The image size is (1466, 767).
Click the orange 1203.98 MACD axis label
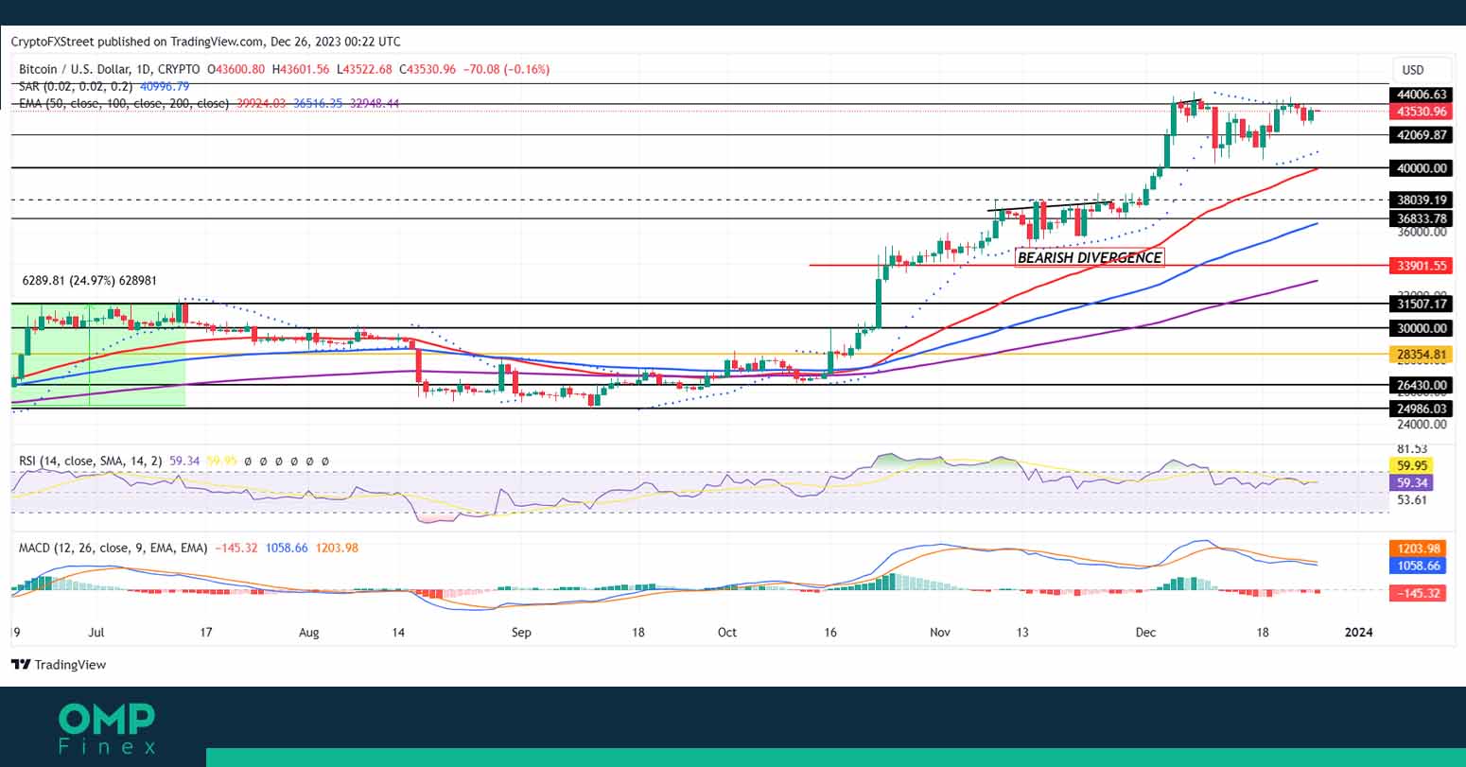tap(1417, 549)
